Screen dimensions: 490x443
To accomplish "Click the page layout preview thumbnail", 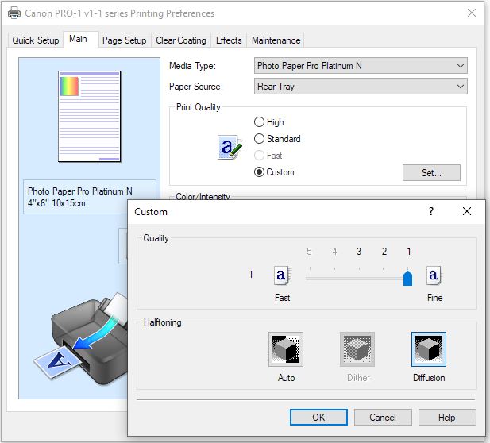I will [x=79, y=117].
